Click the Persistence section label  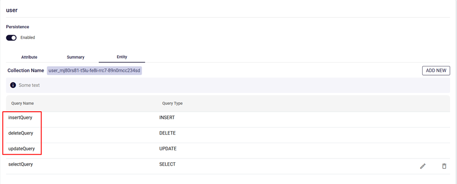pos(17,26)
